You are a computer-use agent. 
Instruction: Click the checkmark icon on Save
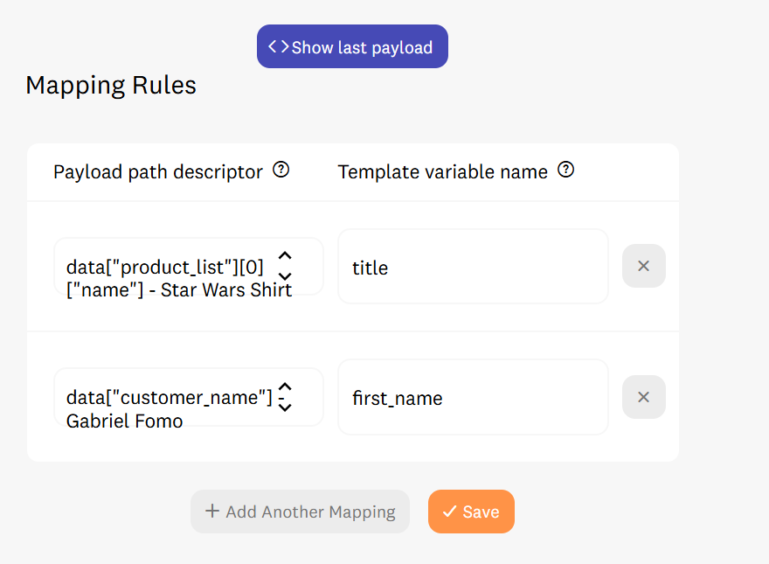(450, 511)
